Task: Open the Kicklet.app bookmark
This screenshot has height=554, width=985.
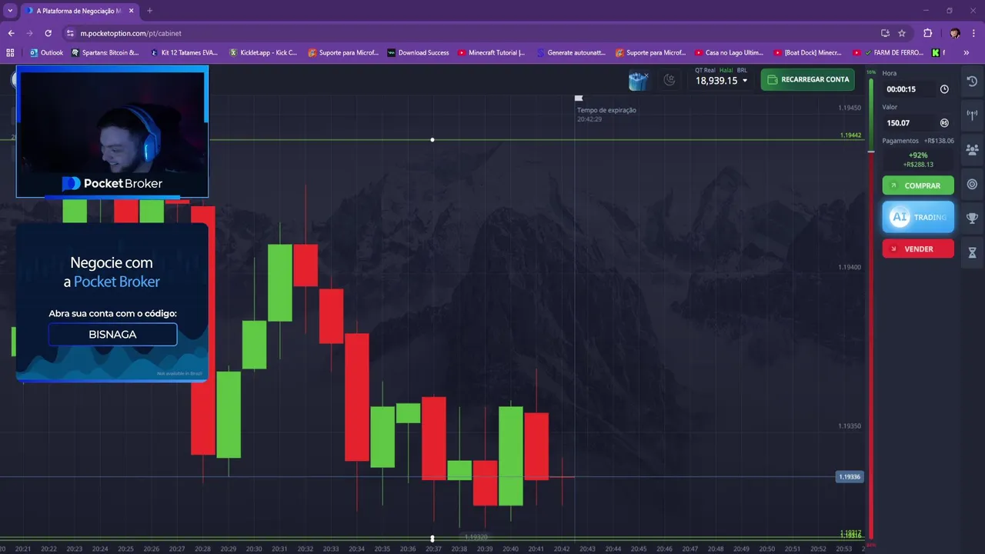Action: click(263, 52)
